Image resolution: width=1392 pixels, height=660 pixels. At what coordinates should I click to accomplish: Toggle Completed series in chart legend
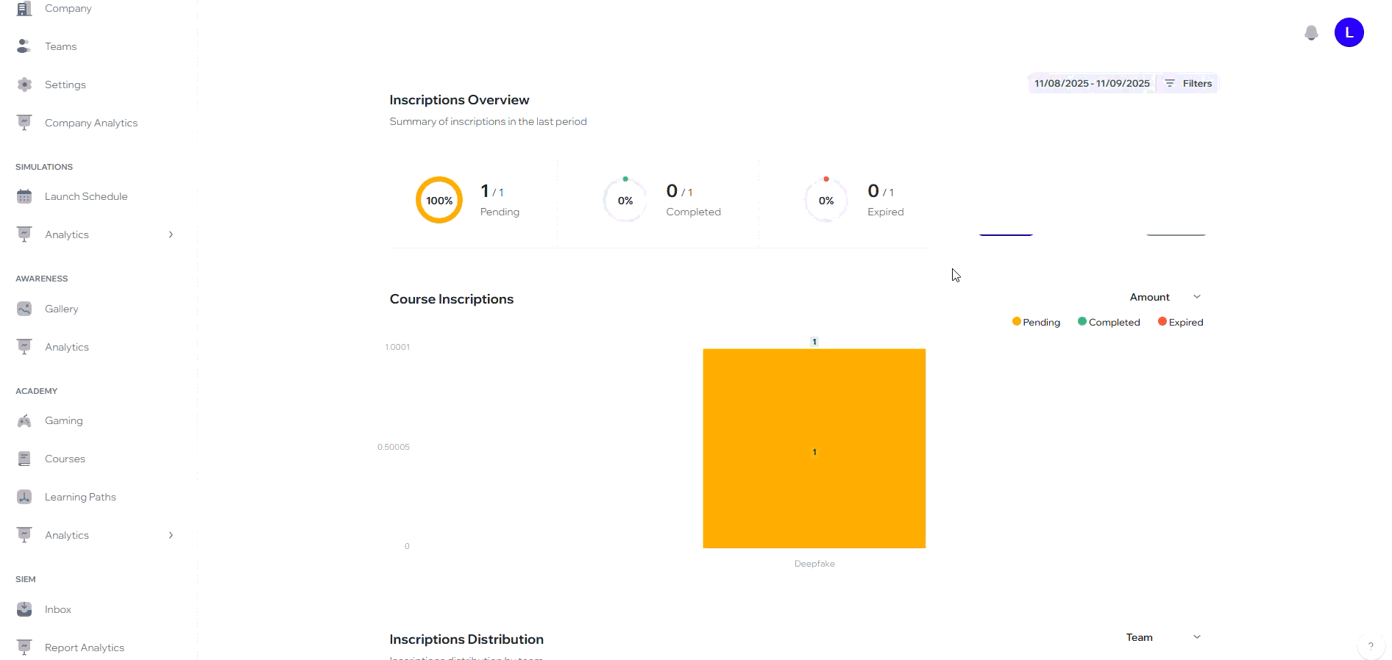(1108, 322)
